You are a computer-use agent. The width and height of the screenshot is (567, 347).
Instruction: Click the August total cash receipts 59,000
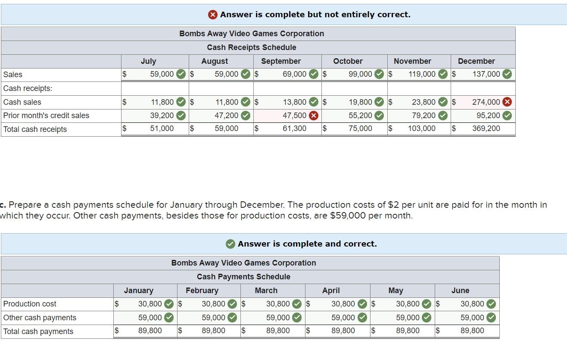click(x=226, y=128)
